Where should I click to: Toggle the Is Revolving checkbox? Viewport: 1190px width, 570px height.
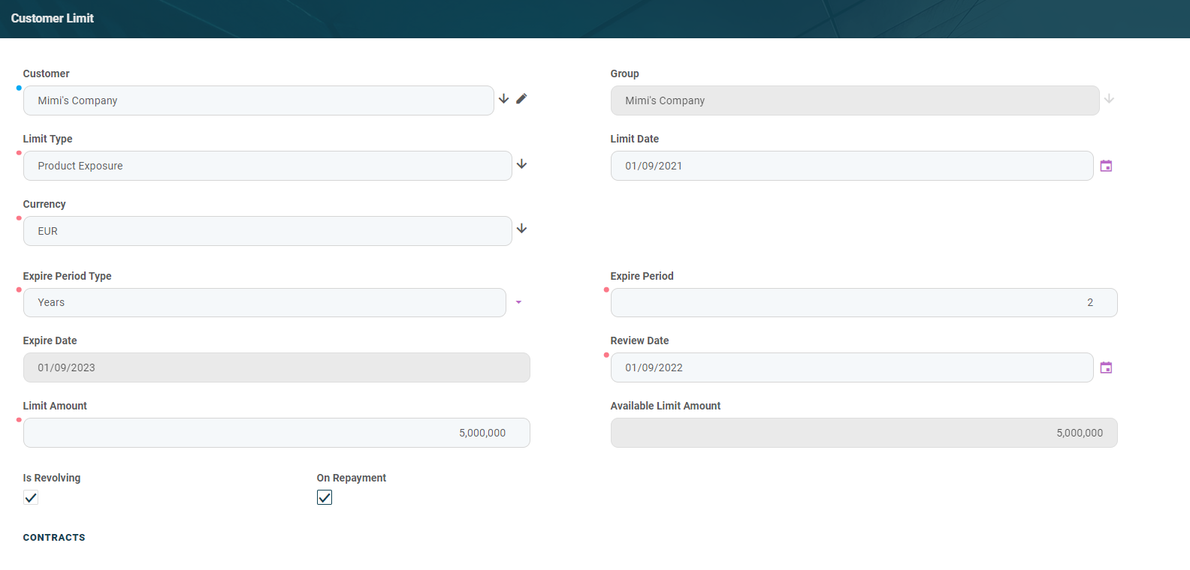coord(31,497)
